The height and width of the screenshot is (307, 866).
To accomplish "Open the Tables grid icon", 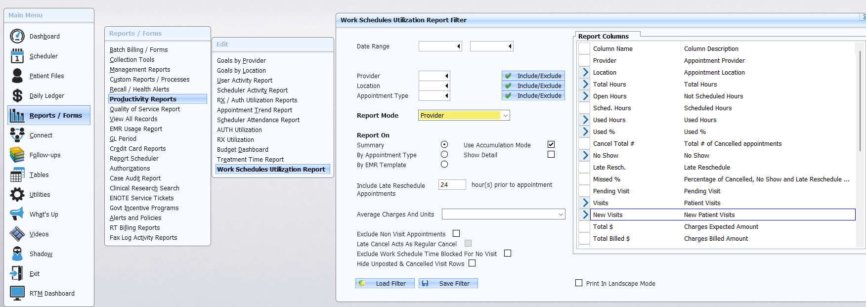I will coord(17,175).
